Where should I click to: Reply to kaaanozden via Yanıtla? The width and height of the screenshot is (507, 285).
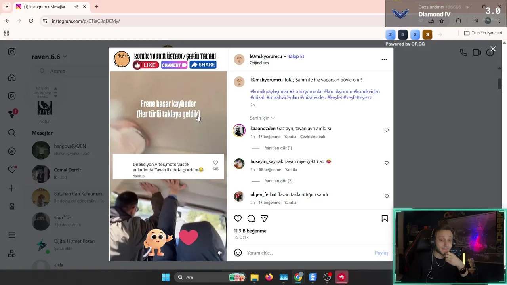[x=290, y=137]
